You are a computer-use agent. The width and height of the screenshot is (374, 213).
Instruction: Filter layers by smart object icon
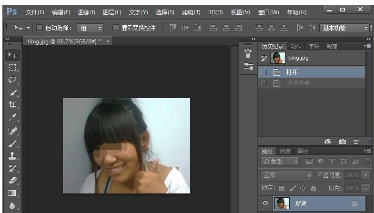click(355, 162)
